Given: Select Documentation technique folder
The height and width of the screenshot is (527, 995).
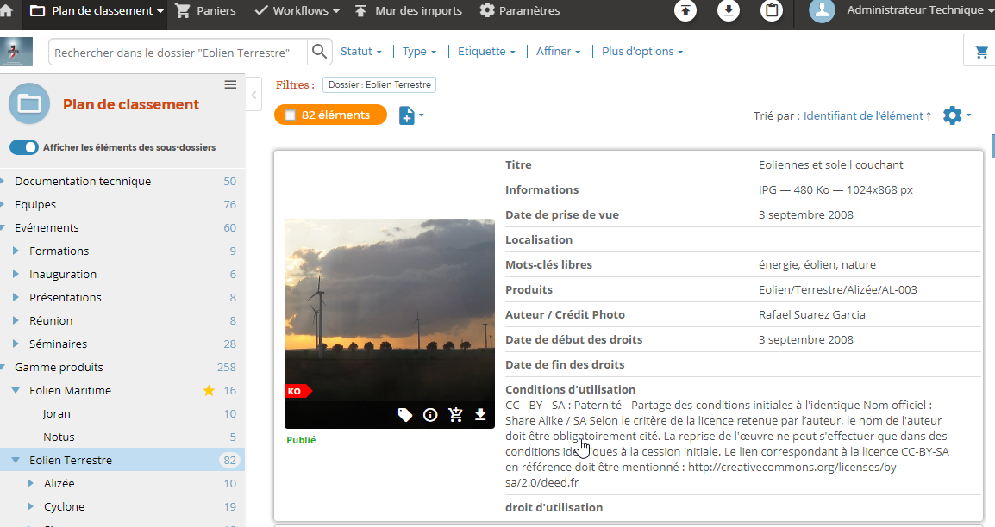Looking at the screenshot, I should (x=83, y=181).
